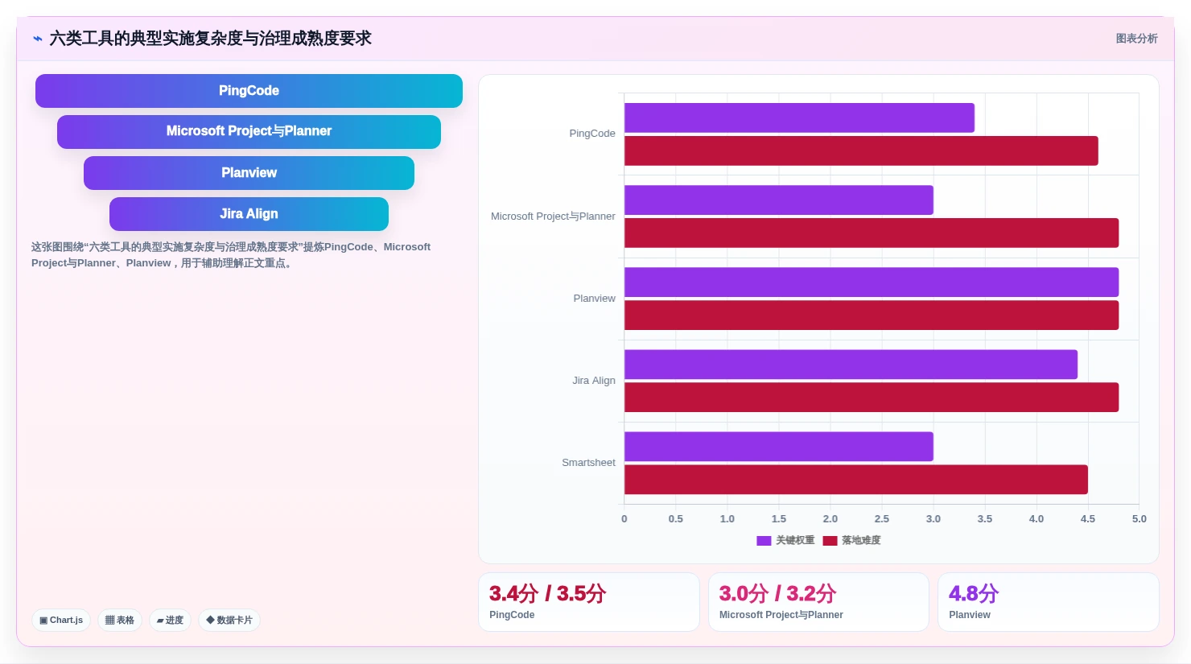Click Smartsheet's purple bar
Screen dimensions: 1191x664
(x=779, y=446)
